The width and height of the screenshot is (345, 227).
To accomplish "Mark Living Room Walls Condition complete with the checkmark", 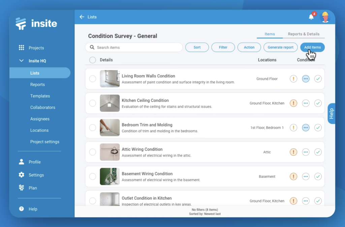I will click(318, 79).
